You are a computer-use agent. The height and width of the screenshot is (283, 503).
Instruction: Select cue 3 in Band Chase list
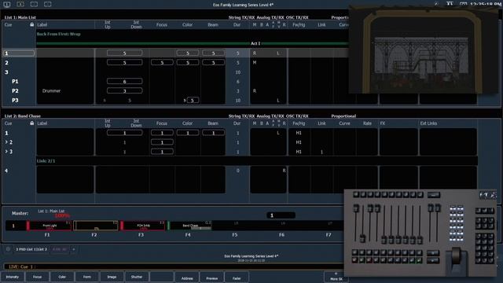coord(9,152)
